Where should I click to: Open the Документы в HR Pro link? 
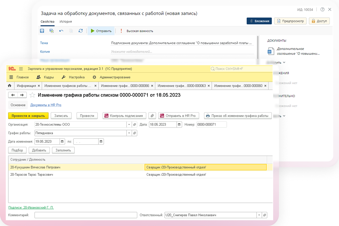(x=46, y=105)
